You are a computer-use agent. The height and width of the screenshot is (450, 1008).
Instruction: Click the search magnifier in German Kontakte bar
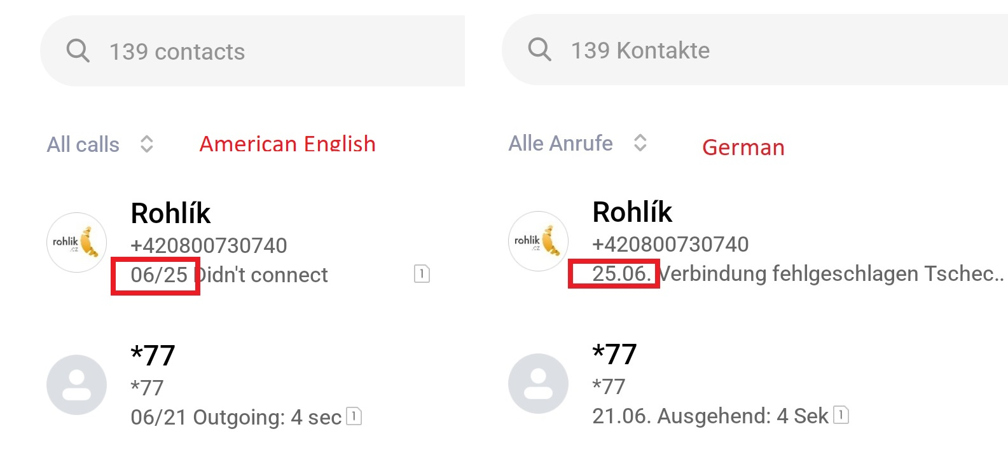pos(539,49)
